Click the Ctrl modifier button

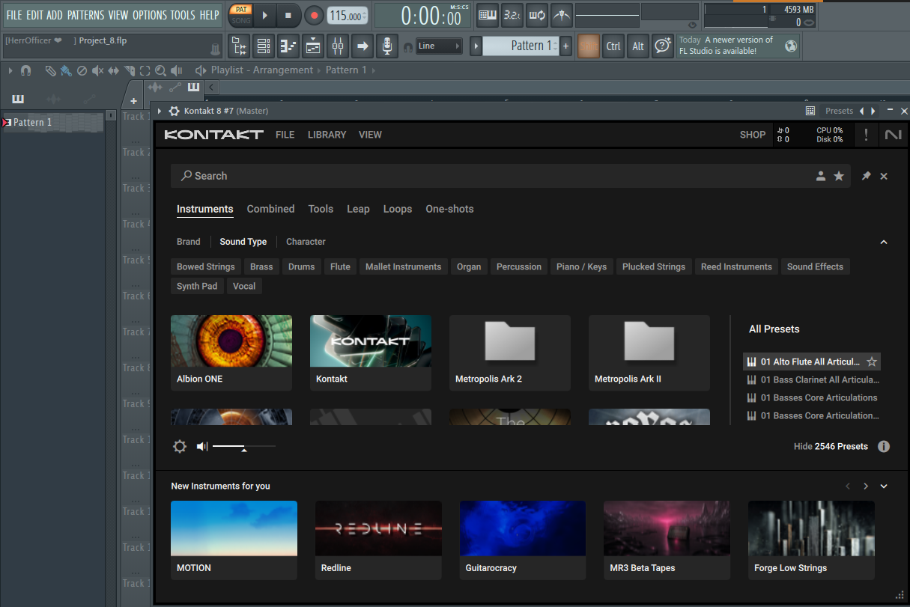coord(613,46)
